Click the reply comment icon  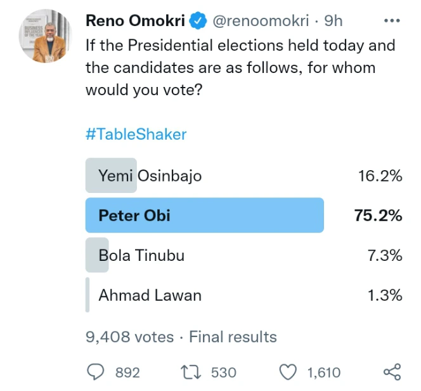[x=95, y=372]
